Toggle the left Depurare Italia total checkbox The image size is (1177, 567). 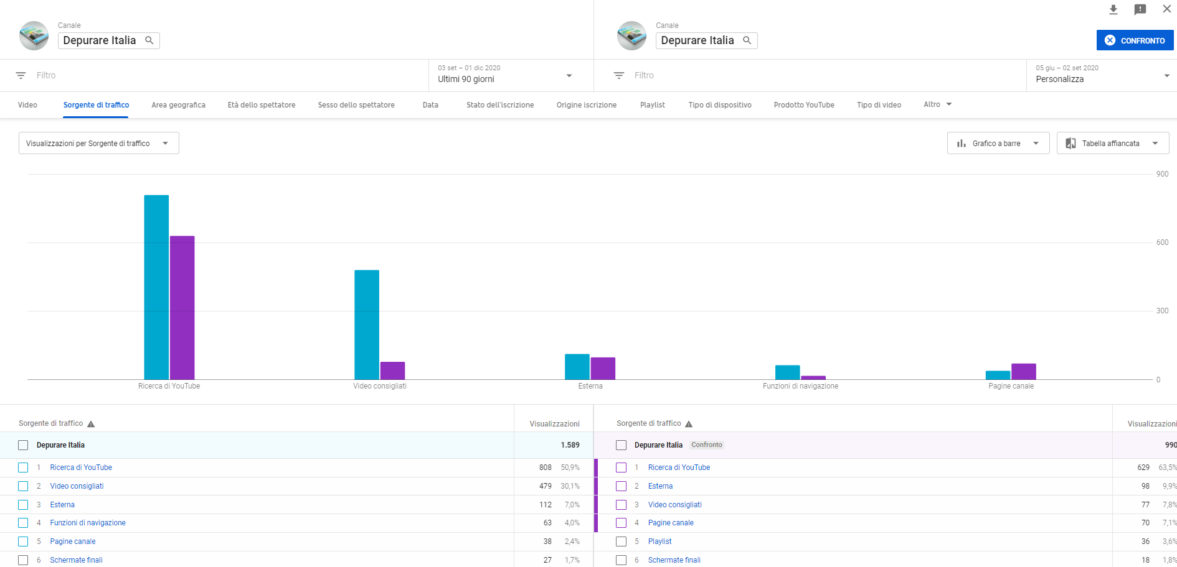pos(23,445)
